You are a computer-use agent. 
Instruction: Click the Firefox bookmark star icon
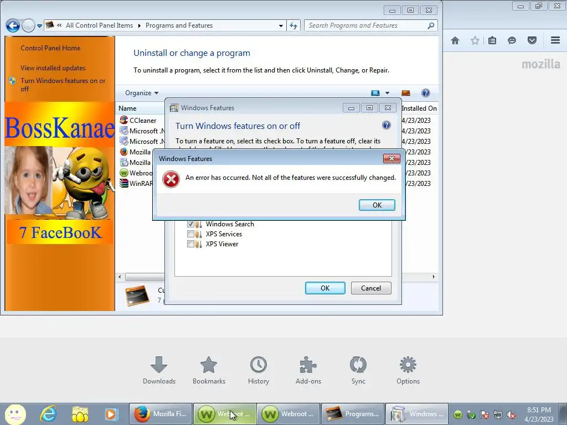tap(475, 40)
